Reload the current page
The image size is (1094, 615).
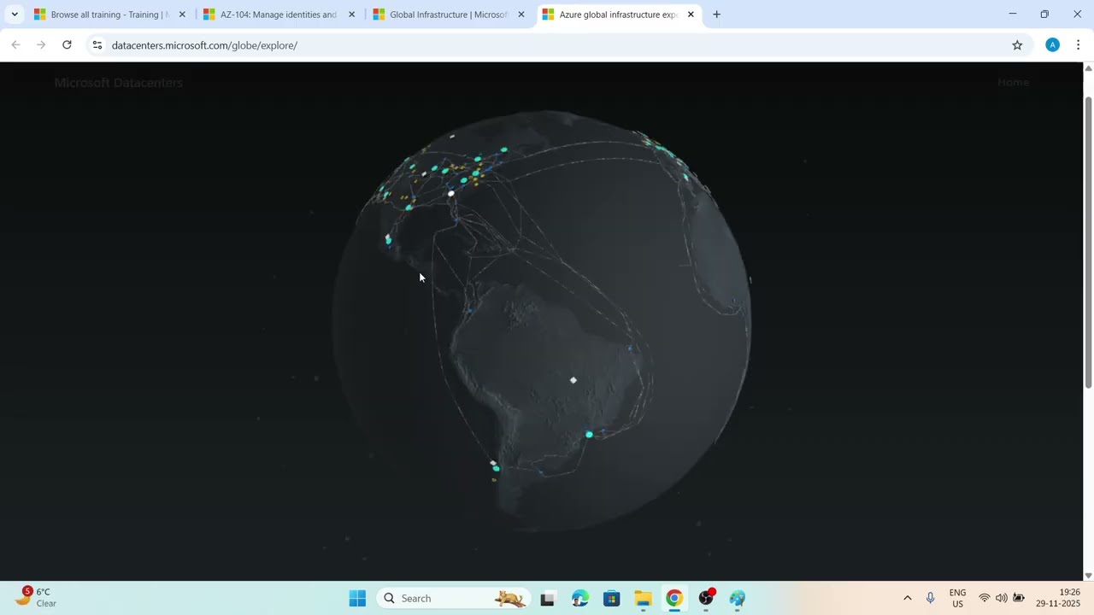tap(67, 45)
